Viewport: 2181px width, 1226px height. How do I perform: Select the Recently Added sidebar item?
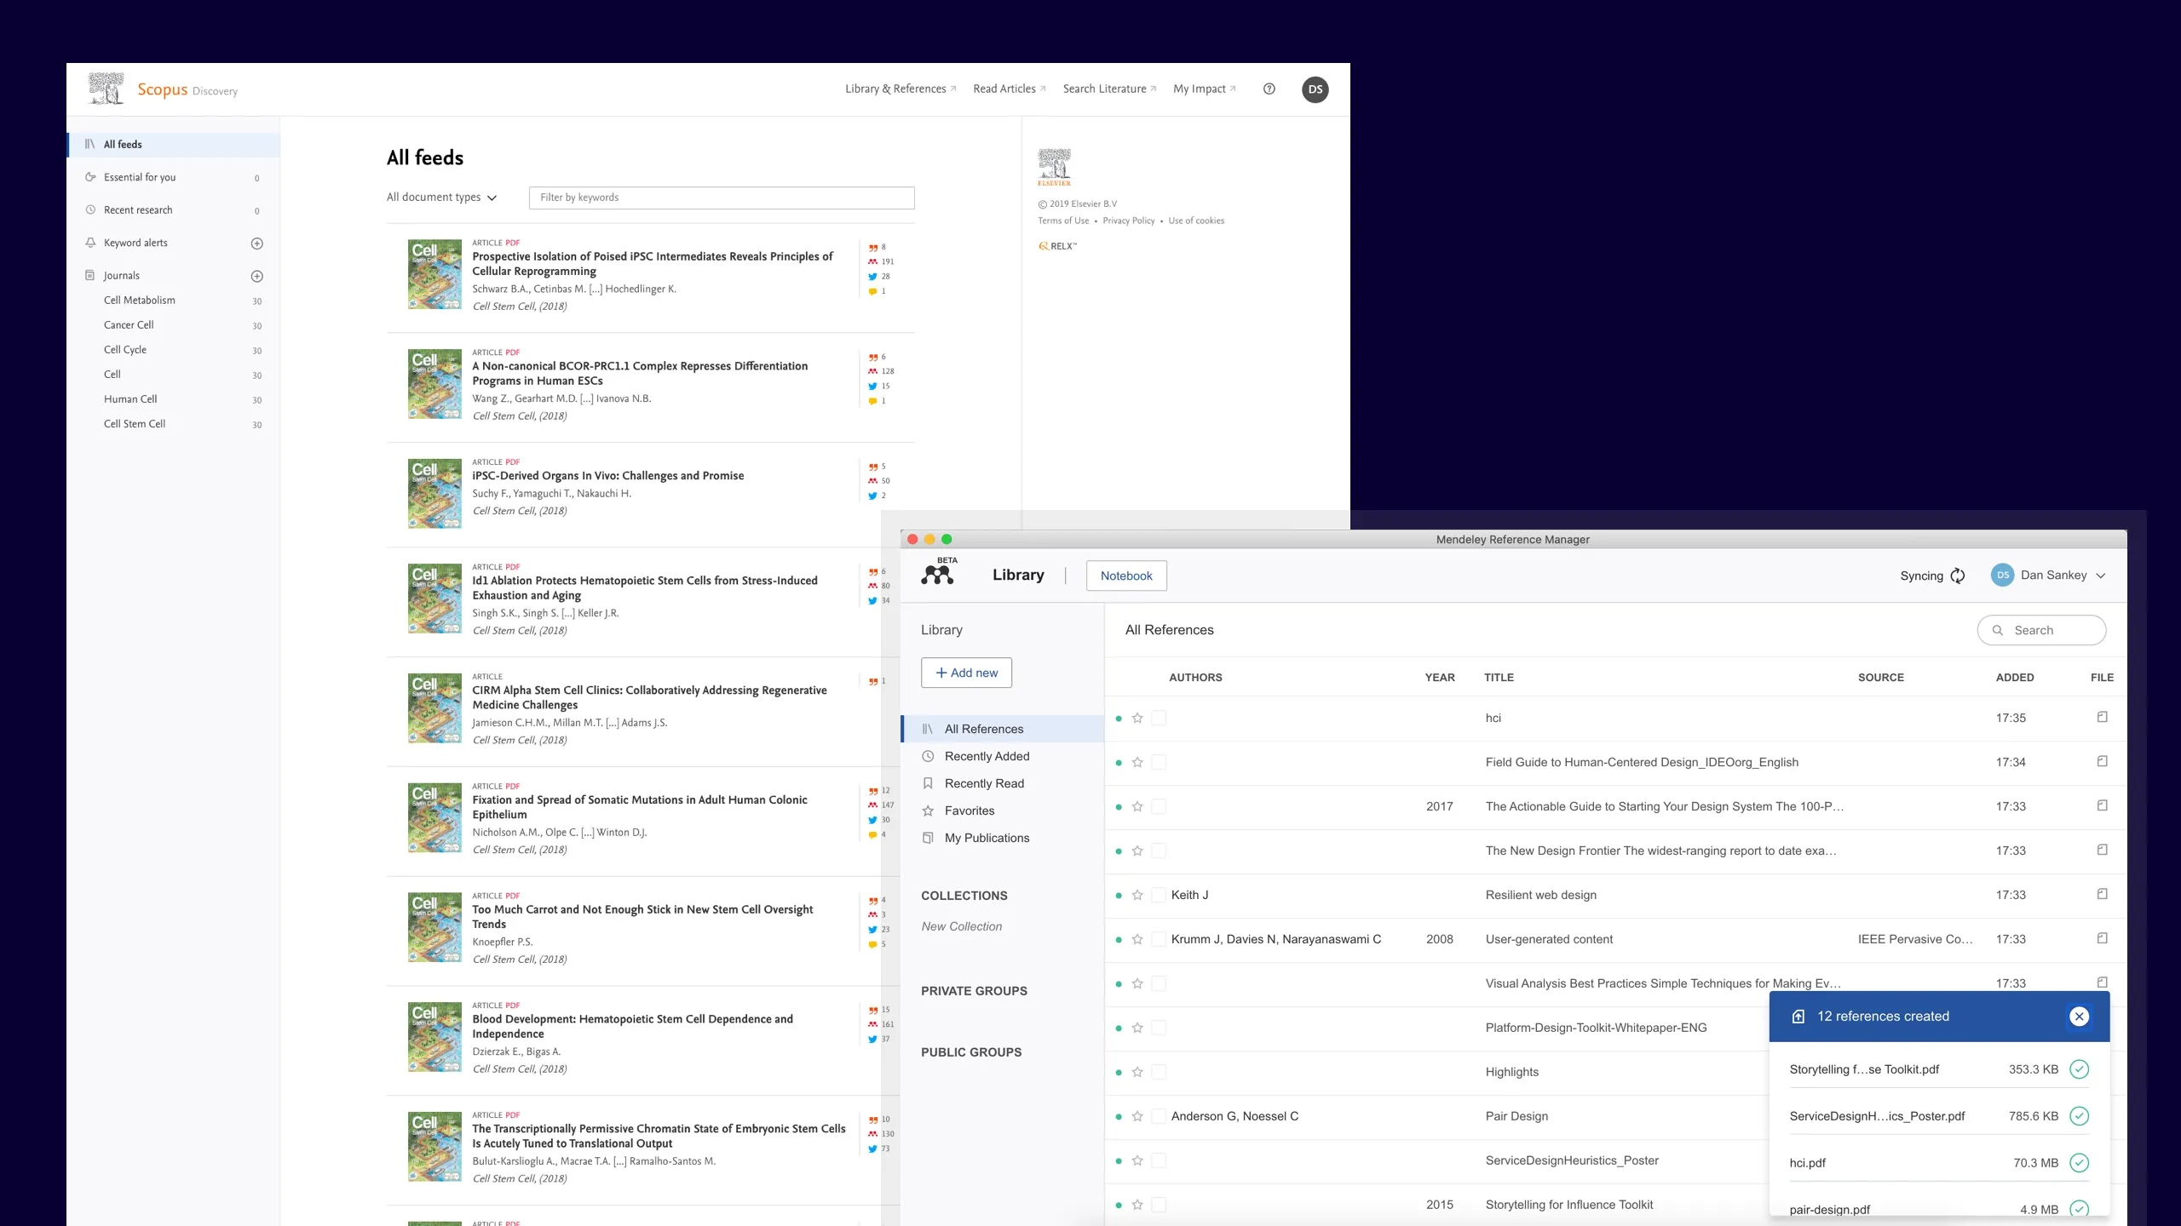click(x=986, y=756)
